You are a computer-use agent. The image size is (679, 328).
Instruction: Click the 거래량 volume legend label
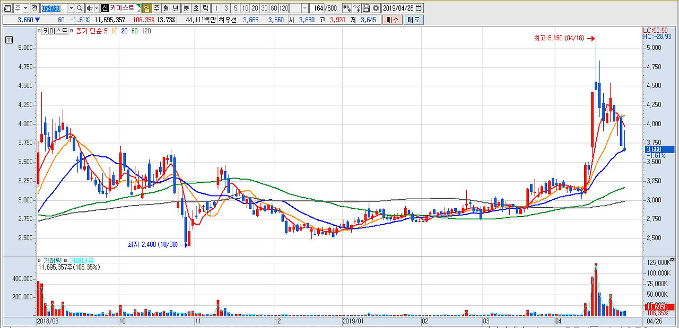[x=53, y=261]
